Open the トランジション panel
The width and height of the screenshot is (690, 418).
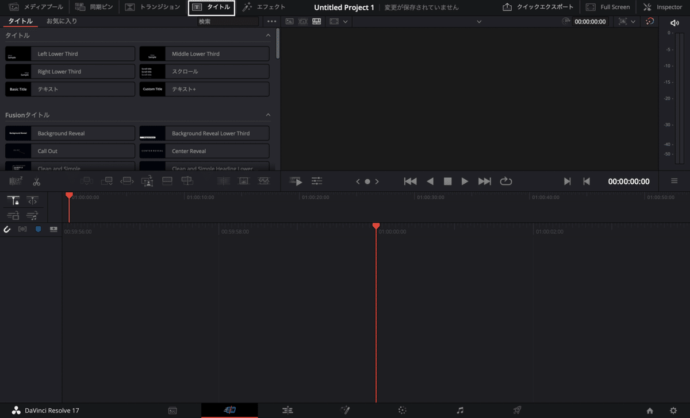[x=152, y=7]
